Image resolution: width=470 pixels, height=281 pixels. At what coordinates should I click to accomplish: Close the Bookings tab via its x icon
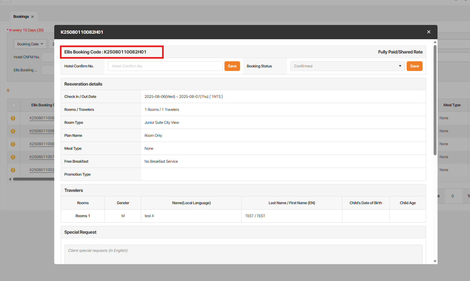coord(32,17)
